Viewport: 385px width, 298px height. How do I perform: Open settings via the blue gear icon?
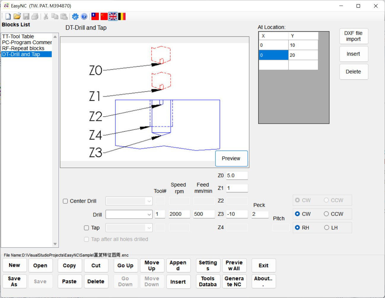(75, 17)
